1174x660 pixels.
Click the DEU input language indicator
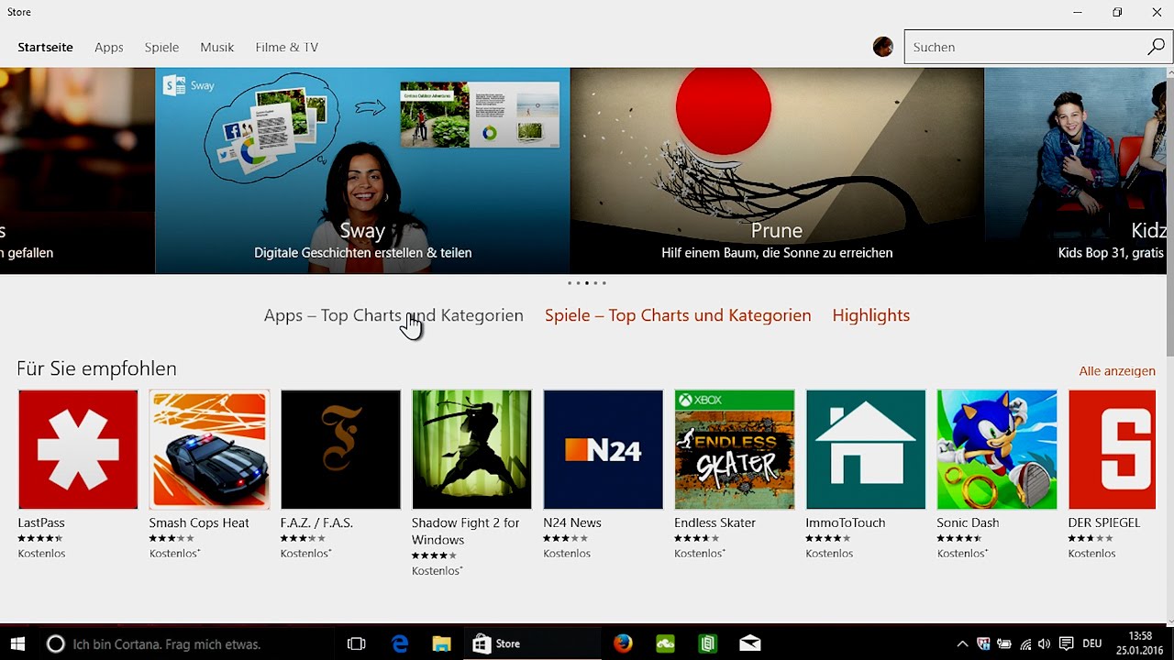click(1092, 644)
